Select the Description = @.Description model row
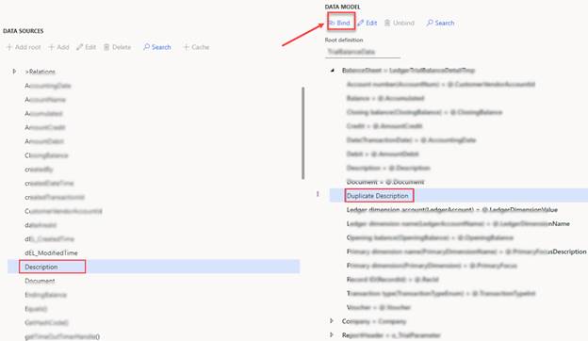This screenshot has width=588, height=341. coord(388,168)
